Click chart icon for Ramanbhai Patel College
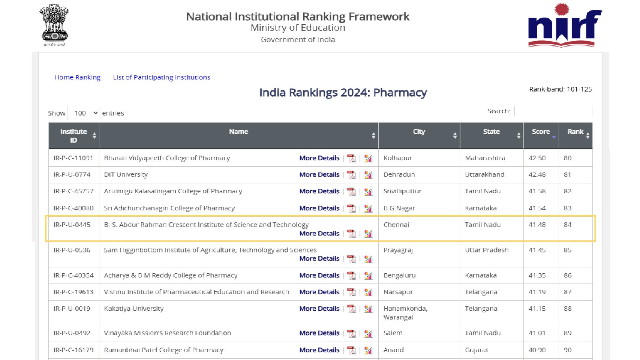 pos(369,350)
